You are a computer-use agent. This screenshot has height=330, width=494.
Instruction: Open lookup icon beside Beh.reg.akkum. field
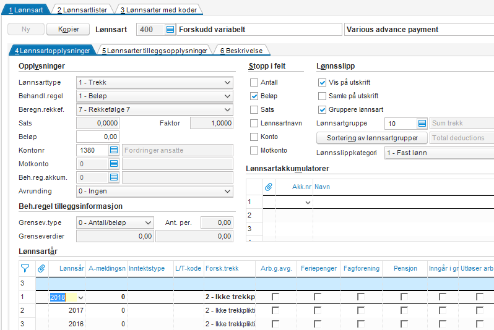click(114, 177)
